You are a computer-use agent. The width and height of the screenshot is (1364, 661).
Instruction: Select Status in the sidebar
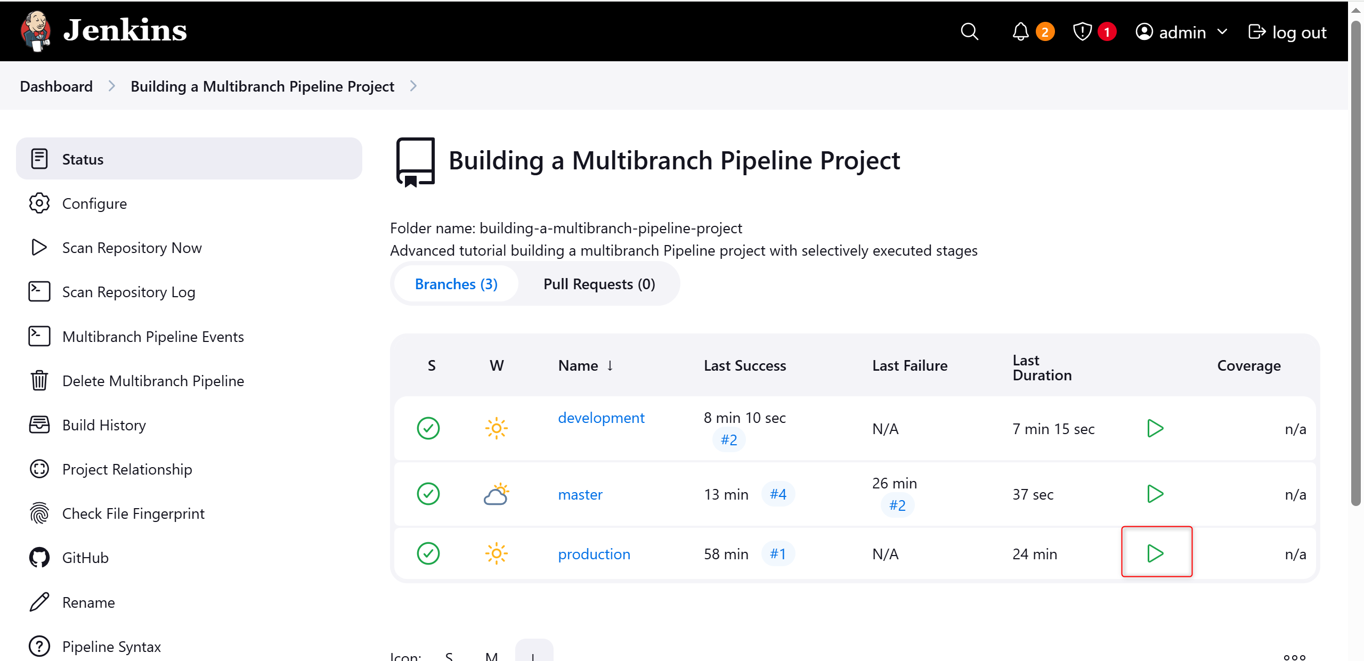pyautogui.click(x=189, y=159)
